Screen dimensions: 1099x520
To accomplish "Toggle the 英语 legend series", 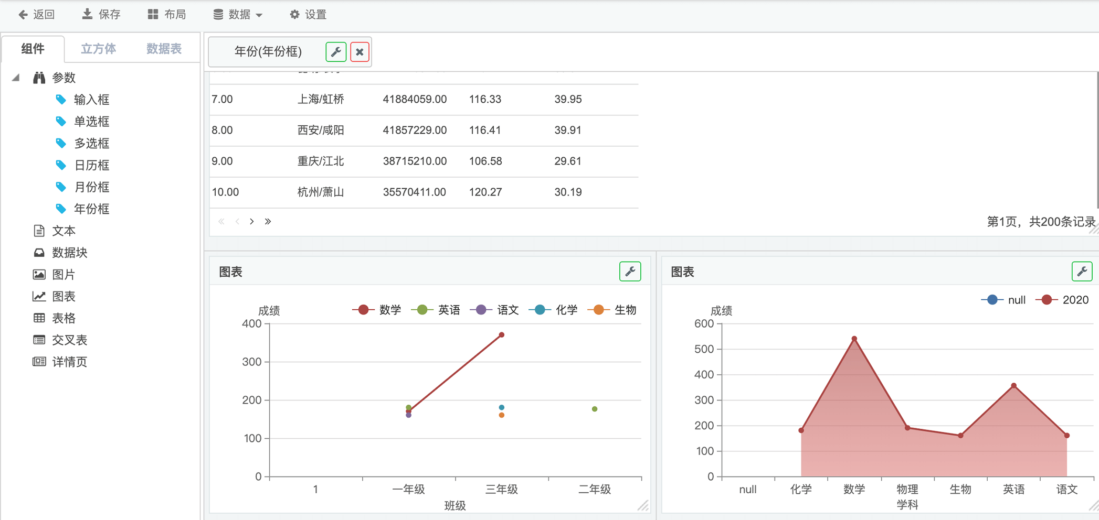I will pyautogui.click(x=436, y=310).
